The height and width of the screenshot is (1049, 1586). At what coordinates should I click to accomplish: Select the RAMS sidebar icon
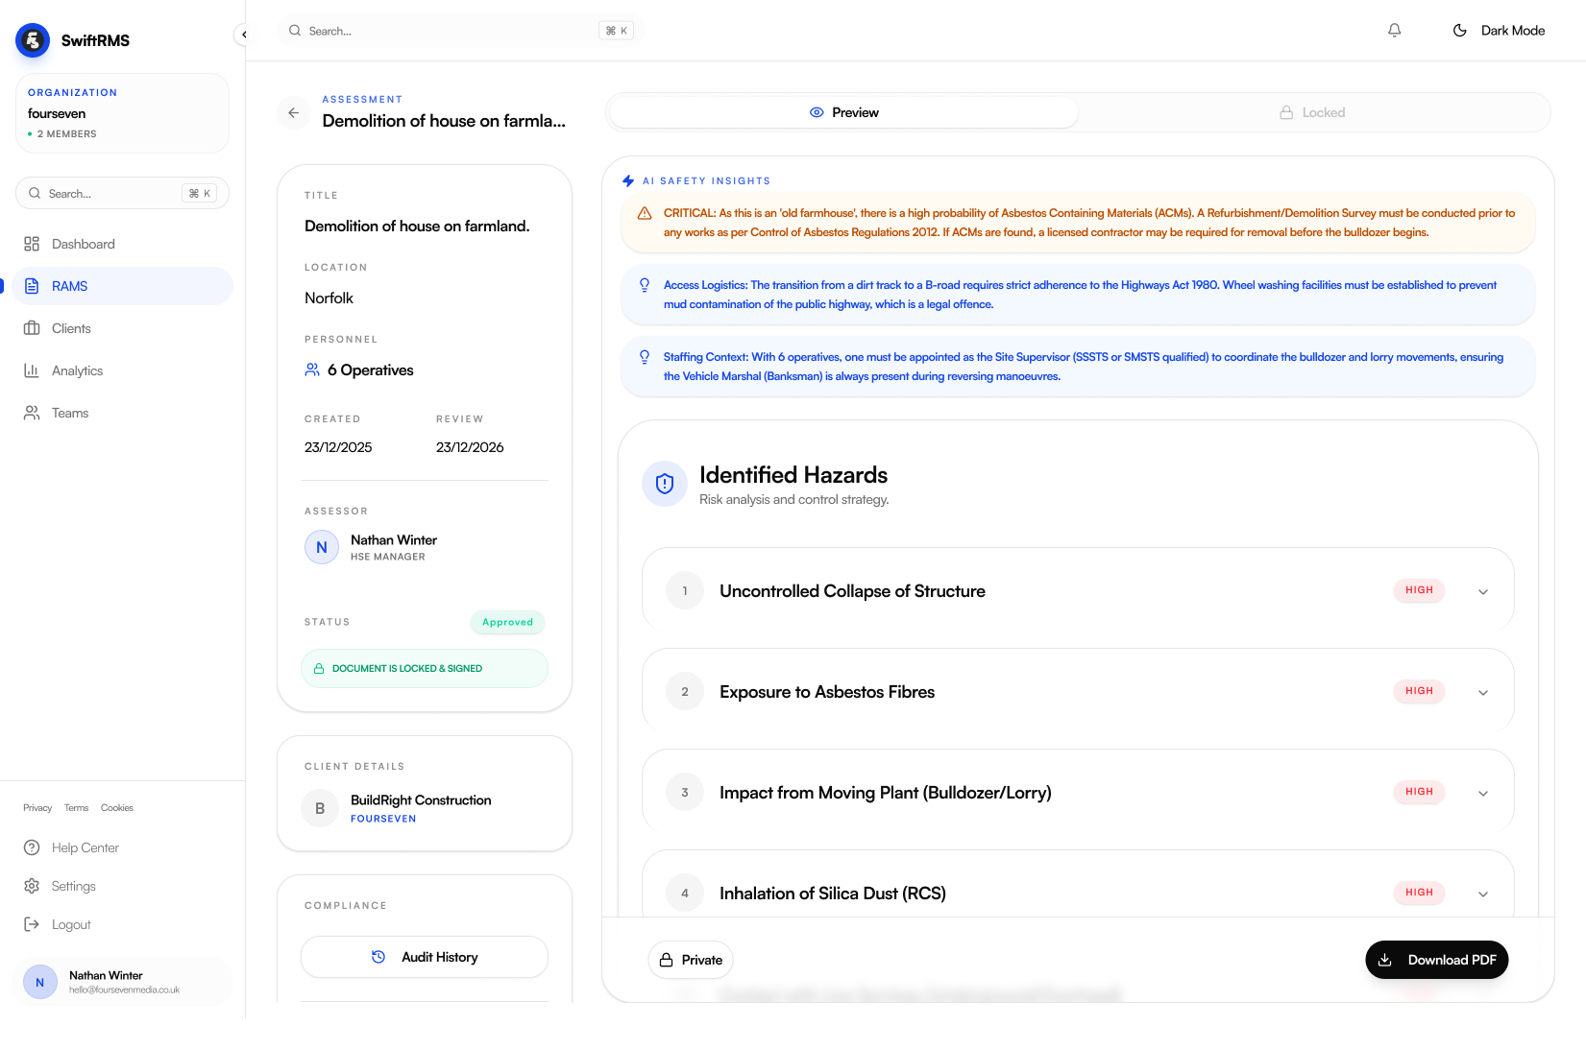tap(32, 285)
